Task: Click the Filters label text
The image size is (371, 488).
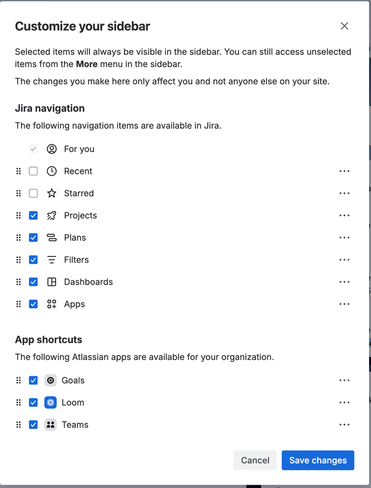Action: [77, 259]
